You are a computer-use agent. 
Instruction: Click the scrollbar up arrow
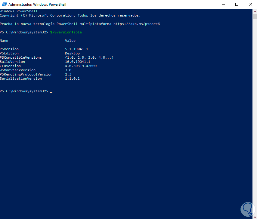tap(255, 11)
